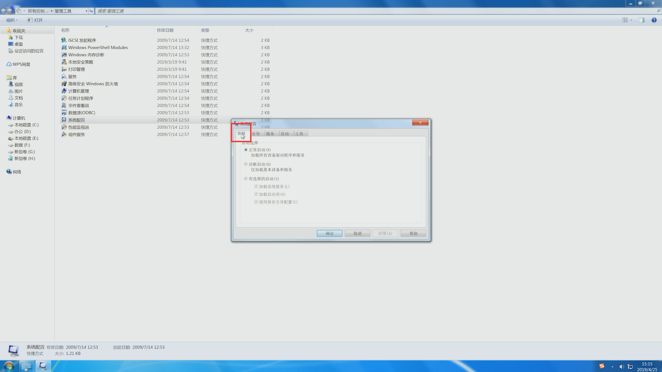This screenshot has width=662, height=372.
Task: Click the 应用(A) button
Action: [x=385, y=233]
